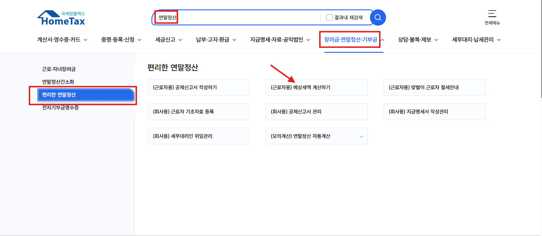Select 연말정산간소화 in the sidebar
The height and width of the screenshot is (236, 542).
pyautogui.click(x=58, y=82)
